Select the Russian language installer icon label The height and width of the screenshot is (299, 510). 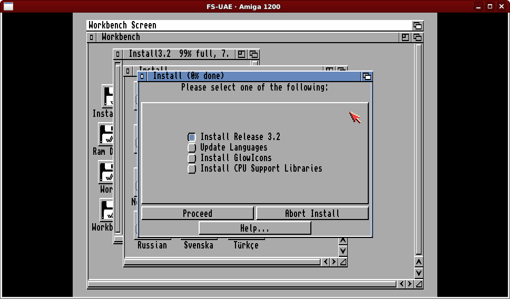(152, 245)
